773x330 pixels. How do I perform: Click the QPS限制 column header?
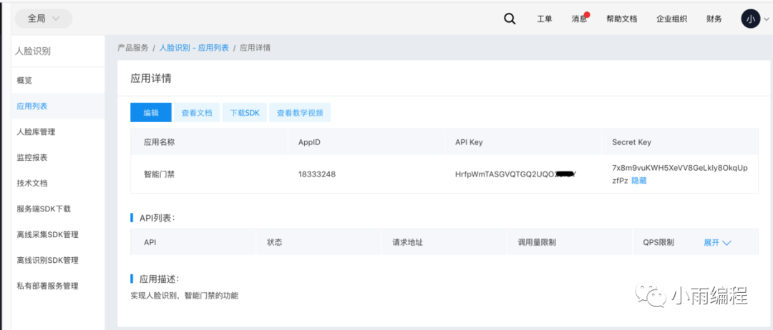(x=658, y=242)
